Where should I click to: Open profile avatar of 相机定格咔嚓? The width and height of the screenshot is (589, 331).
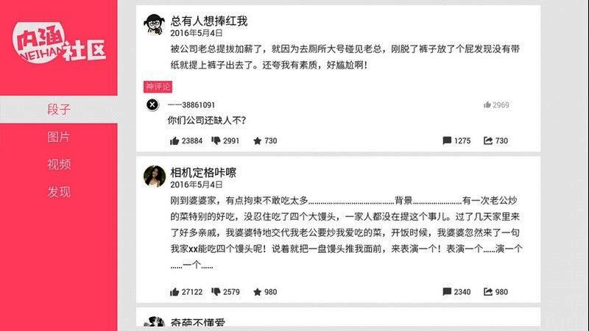pos(155,176)
